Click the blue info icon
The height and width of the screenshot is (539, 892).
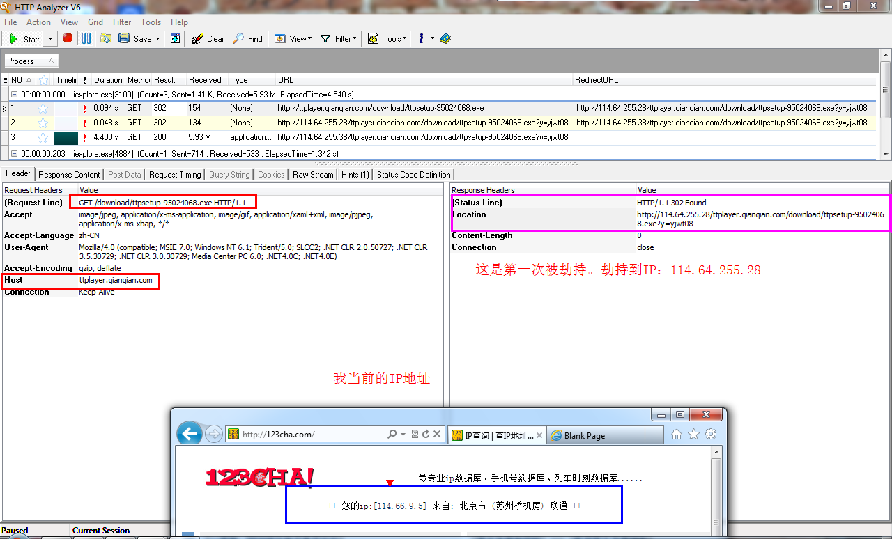[421, 38]
